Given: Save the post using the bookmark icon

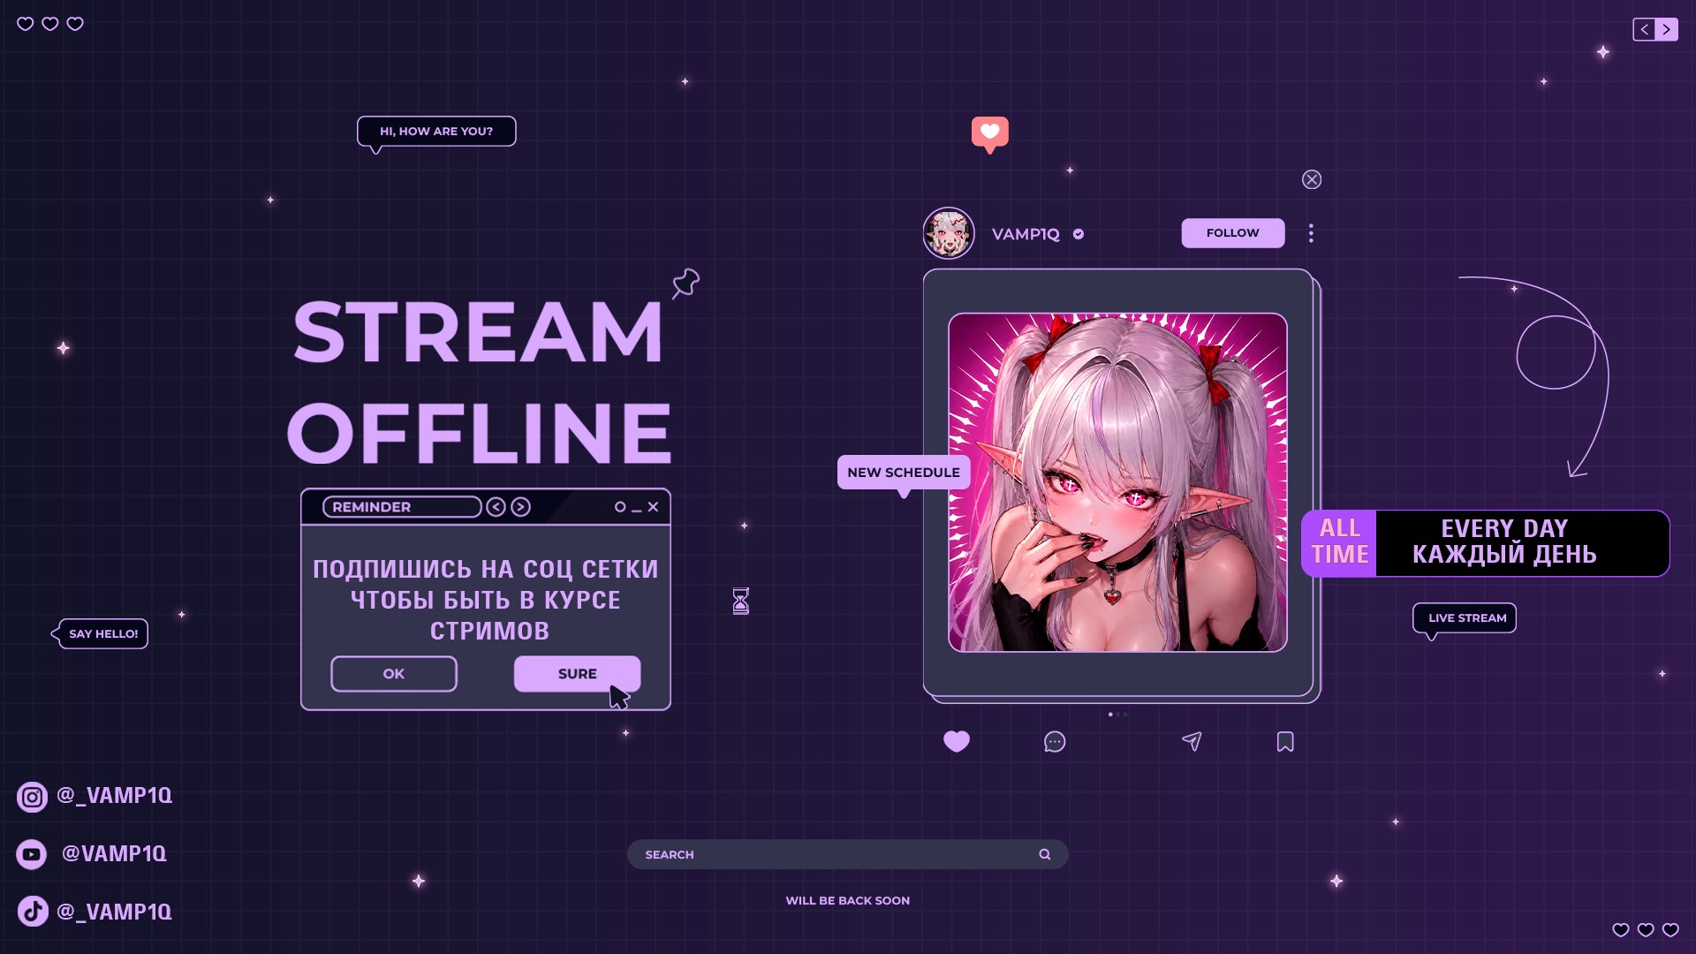Looking at the screenshot, I should (1285, 741).
